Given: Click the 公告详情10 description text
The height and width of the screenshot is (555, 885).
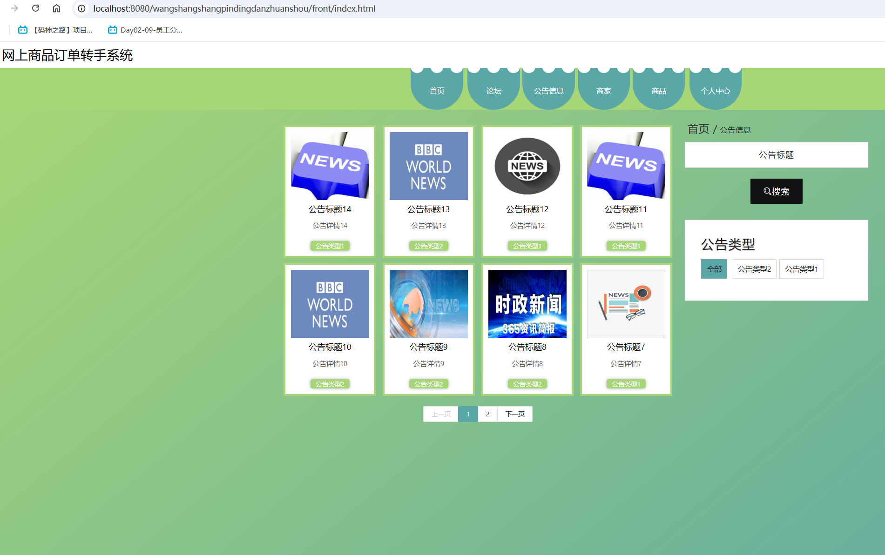Looking at the screenshot, I should pos(330,364).
